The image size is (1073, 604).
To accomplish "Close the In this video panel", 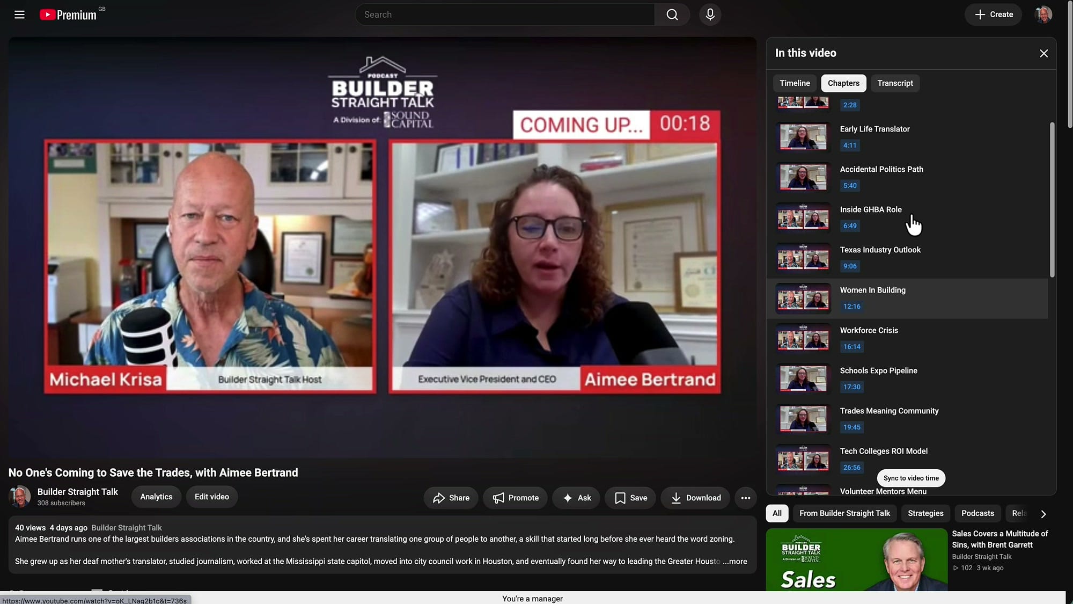I will (x=1043, y=53).
